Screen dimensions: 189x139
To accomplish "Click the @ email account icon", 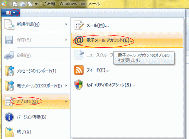I will [79, 41].
